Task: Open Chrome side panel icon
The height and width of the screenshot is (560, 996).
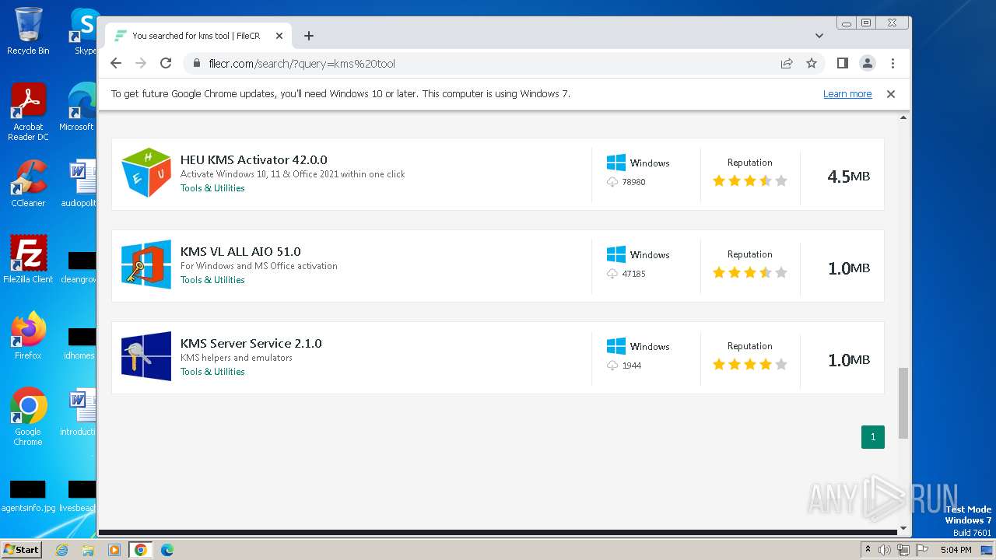Action: pos(842,63)
